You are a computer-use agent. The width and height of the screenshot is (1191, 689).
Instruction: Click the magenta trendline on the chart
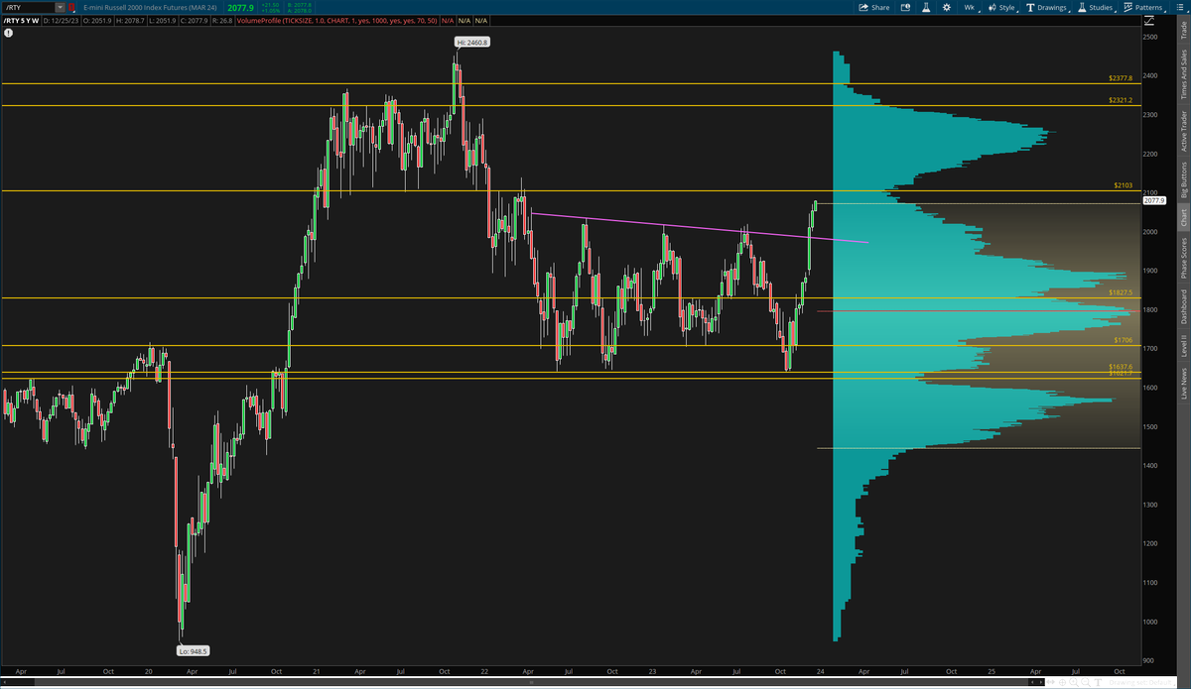(x=700, y=228)
